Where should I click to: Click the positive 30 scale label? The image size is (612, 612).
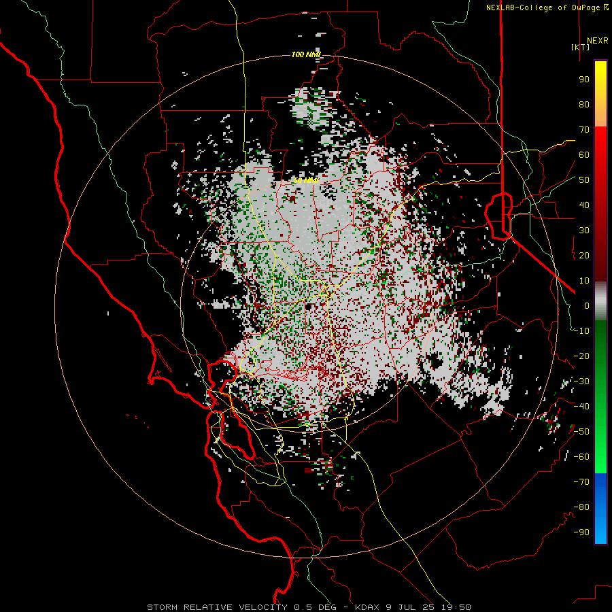[x=584, y=231]
